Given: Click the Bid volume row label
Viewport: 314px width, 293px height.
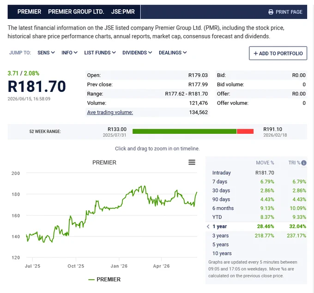Looking at the screenshot, I should pos(230,84).
